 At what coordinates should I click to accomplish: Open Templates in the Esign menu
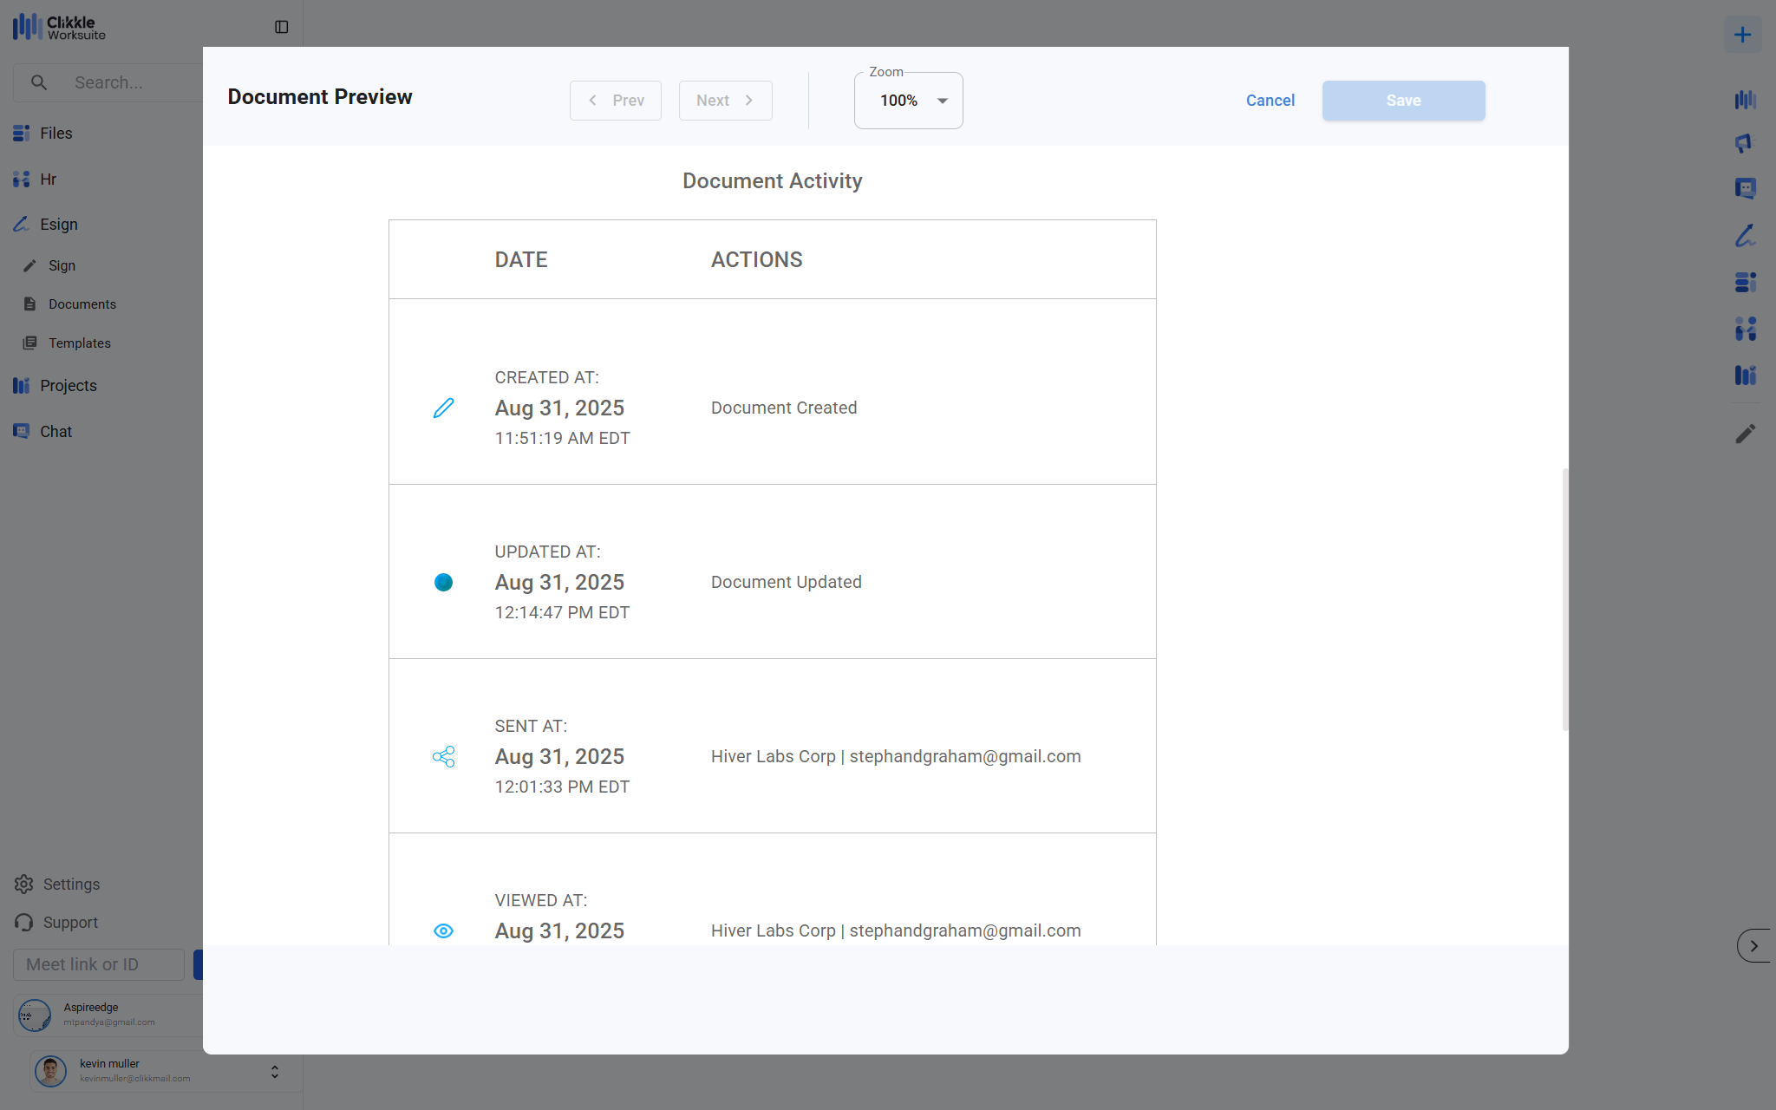point(79,343)
